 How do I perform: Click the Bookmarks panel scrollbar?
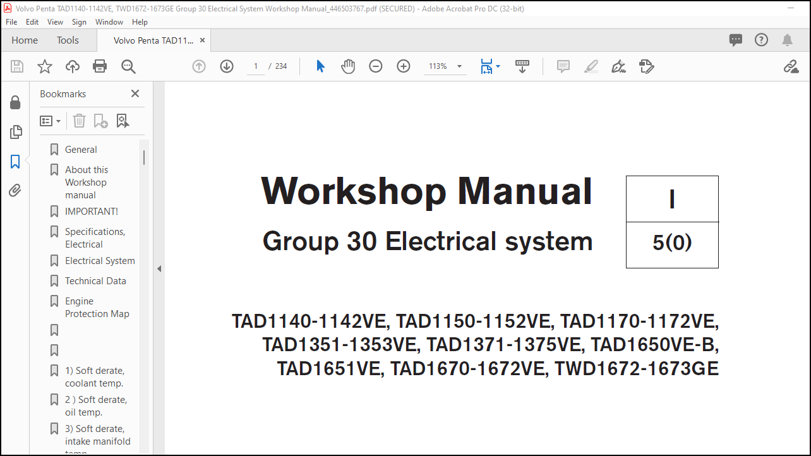pos(144,157)
